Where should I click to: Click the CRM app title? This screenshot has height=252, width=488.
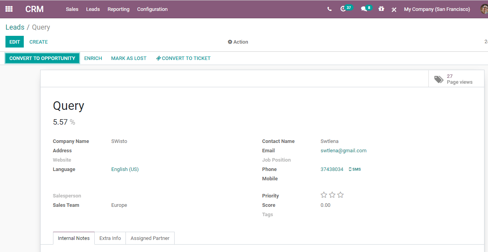(x=34, y=9)
